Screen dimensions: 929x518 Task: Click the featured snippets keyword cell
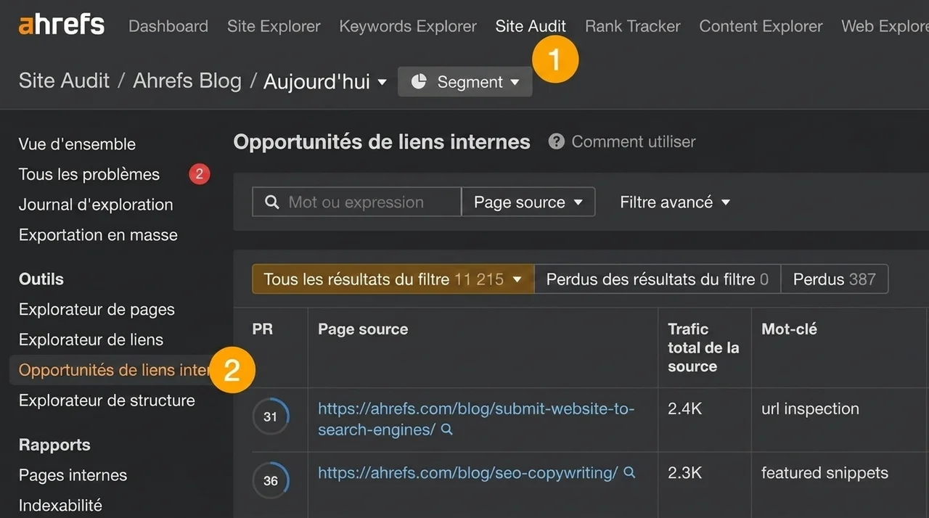tap(824, 472)
